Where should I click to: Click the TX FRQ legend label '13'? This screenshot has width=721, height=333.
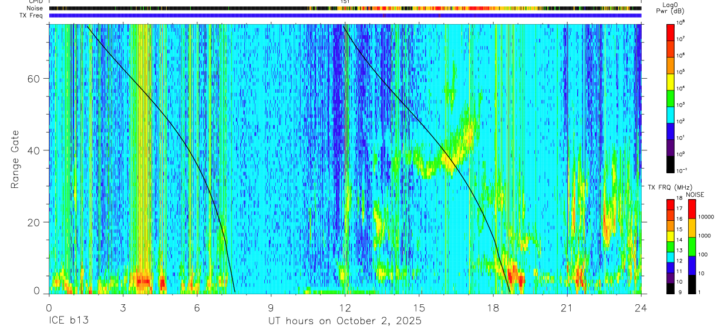coord(680,250)
